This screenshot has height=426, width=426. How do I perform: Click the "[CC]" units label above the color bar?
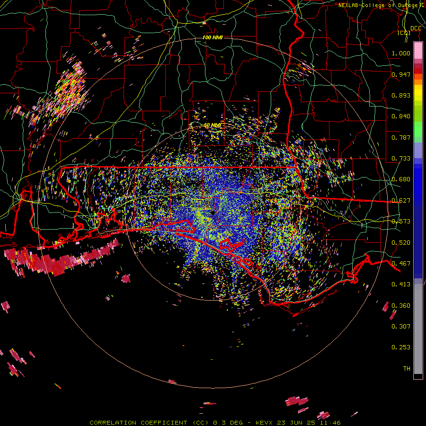pos(404,33)
